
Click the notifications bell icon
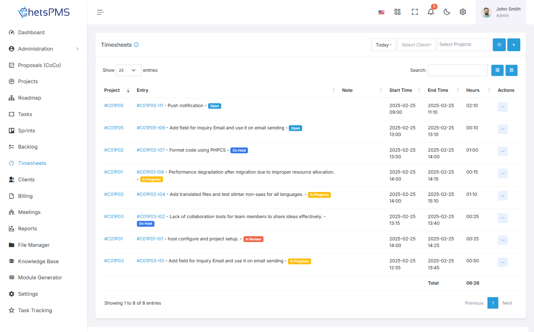pos(431,12)
